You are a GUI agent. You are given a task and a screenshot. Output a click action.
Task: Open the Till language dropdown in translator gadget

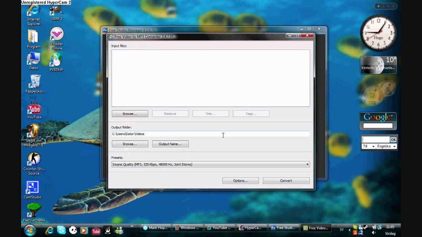click(369, 146)
